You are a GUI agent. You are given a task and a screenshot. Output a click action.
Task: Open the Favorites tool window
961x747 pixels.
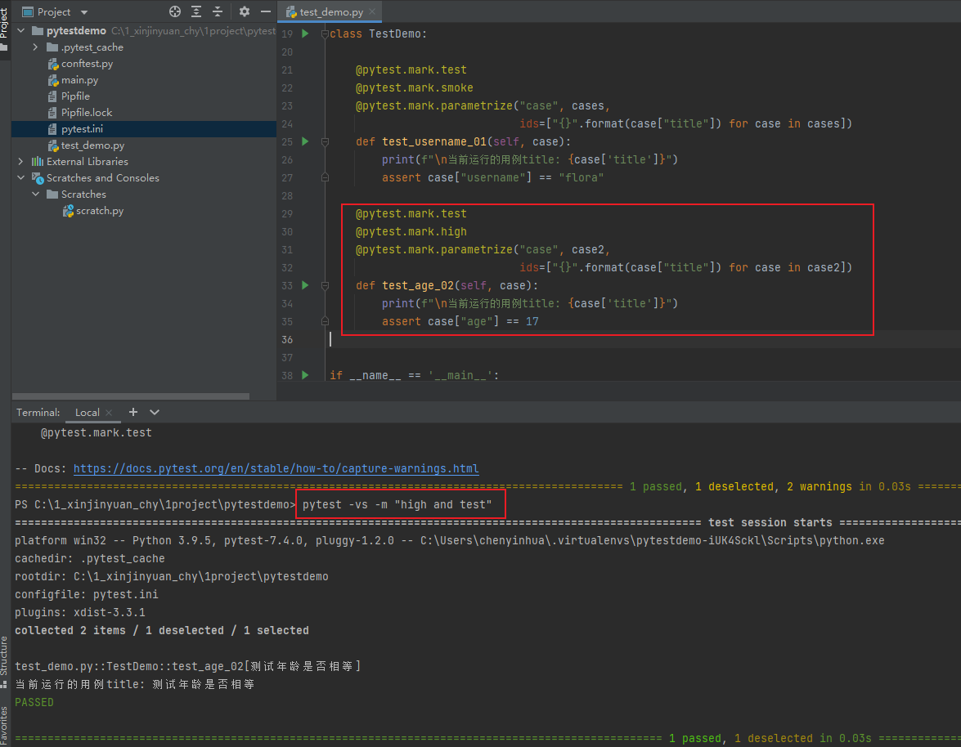pos(6,723)
